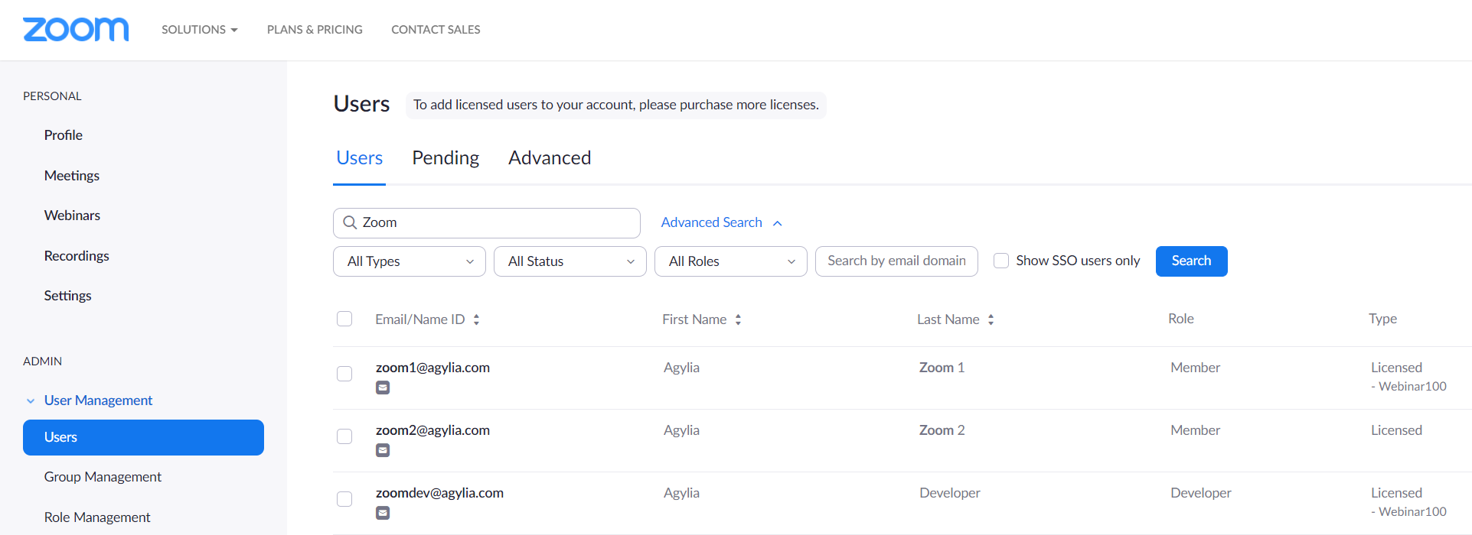Viewport: 1472px width, 535px height.
Task: Click the Developer last name cell
Action: pos(949,493)
